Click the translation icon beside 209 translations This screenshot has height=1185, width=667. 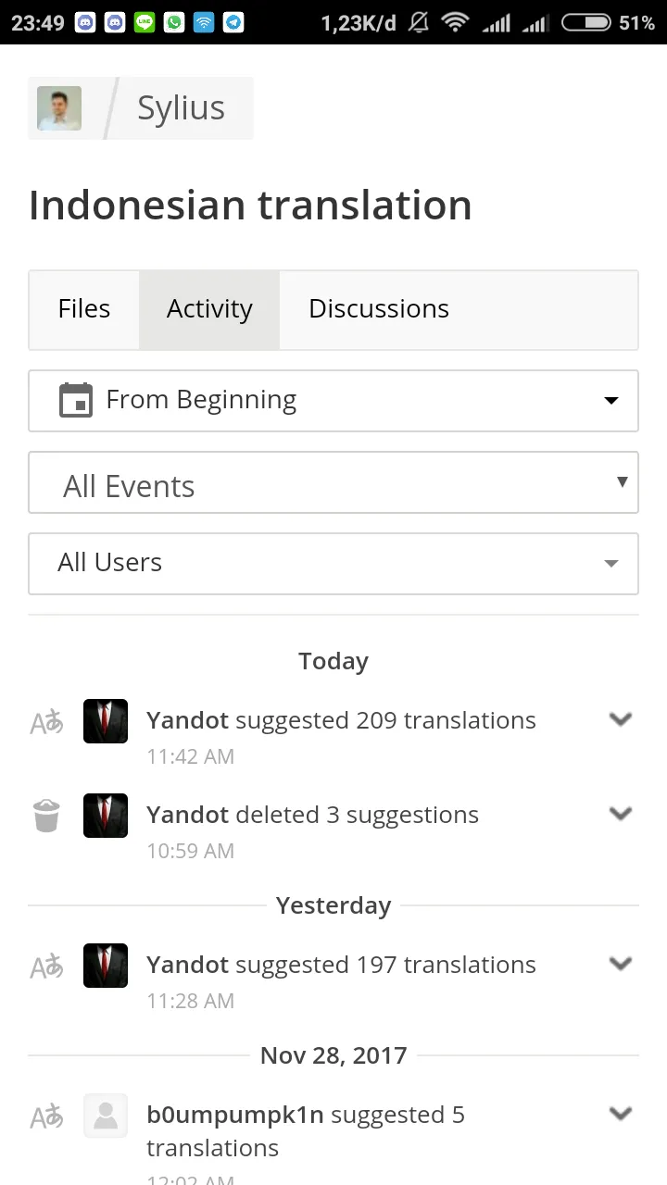click(x=46, y=722)
